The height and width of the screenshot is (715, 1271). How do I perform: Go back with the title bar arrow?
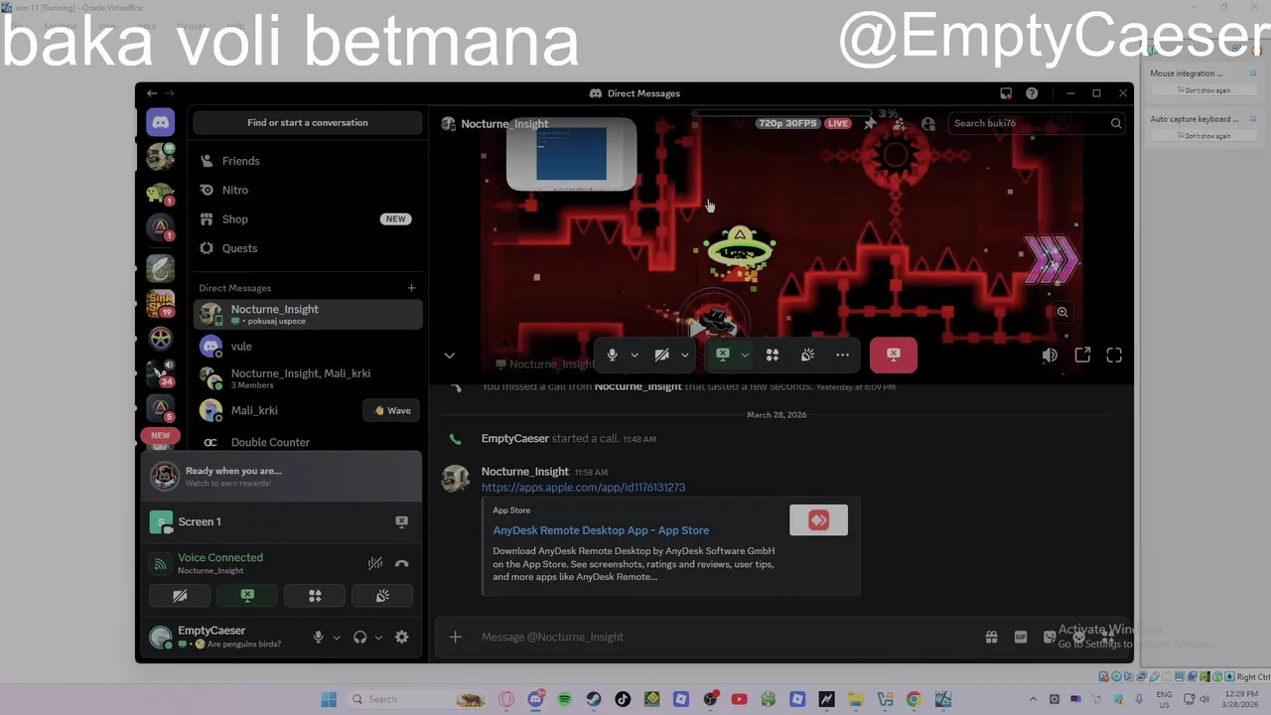coord(152,93)
